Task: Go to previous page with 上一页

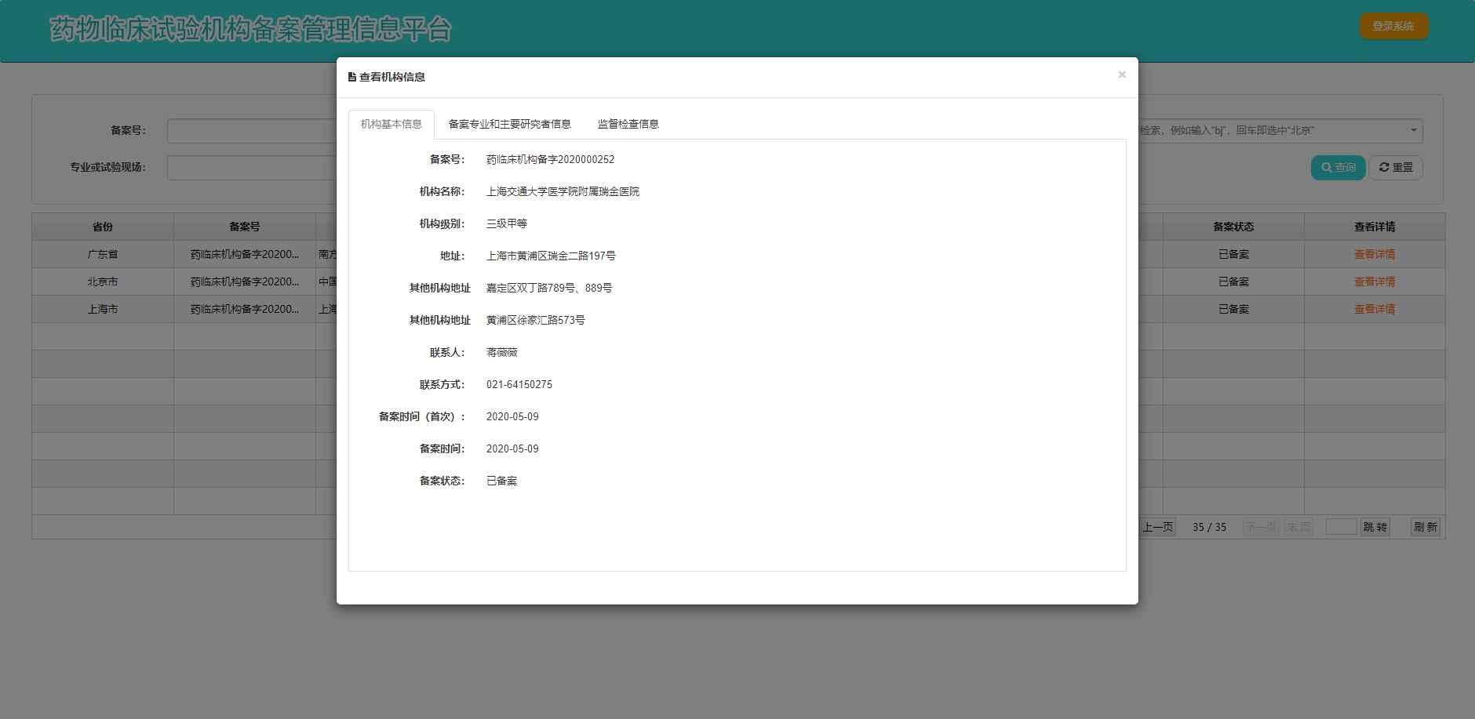Action: point(1158,527)
